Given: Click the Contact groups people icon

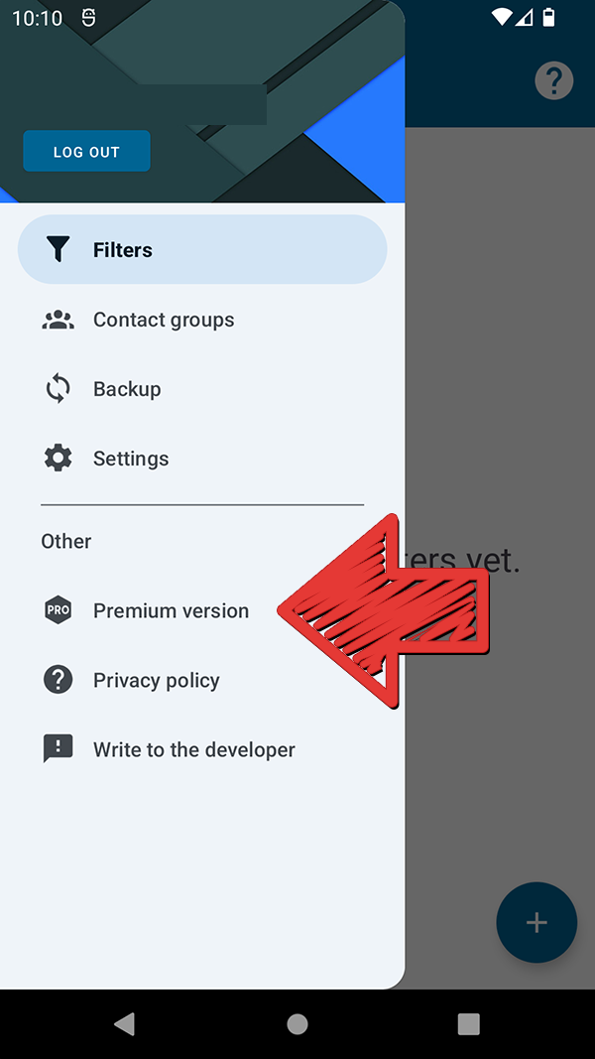Looking at the screenshot, I should pyautogui.click(x=59, y=320).
